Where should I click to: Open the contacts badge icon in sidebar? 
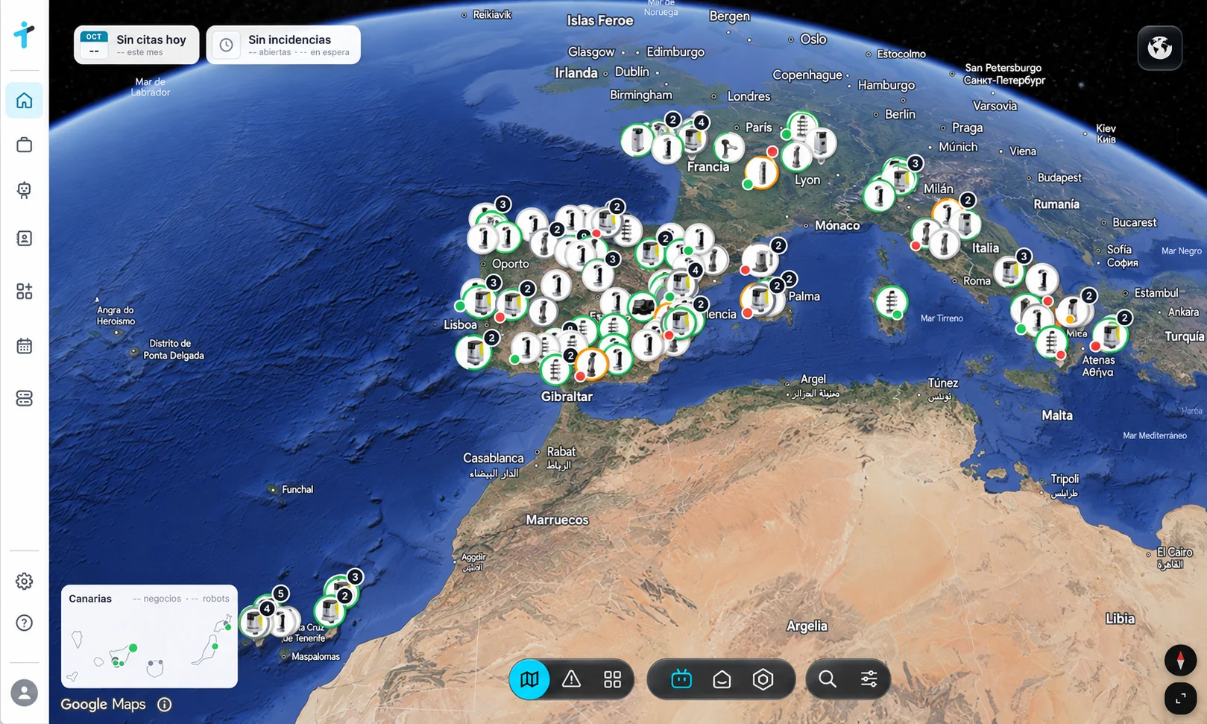click(x=24, y=239)
